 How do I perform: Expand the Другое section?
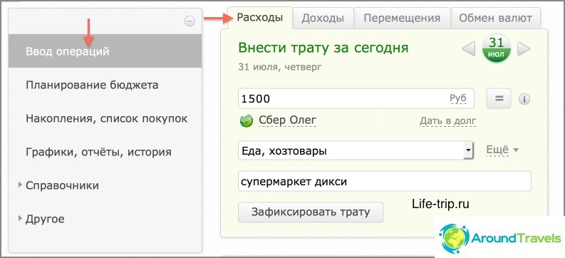41,219
